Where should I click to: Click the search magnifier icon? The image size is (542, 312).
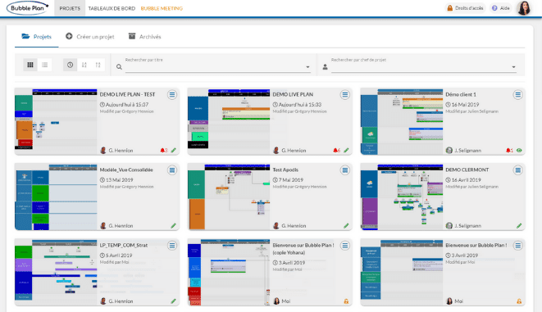click(x=119, y=67)
